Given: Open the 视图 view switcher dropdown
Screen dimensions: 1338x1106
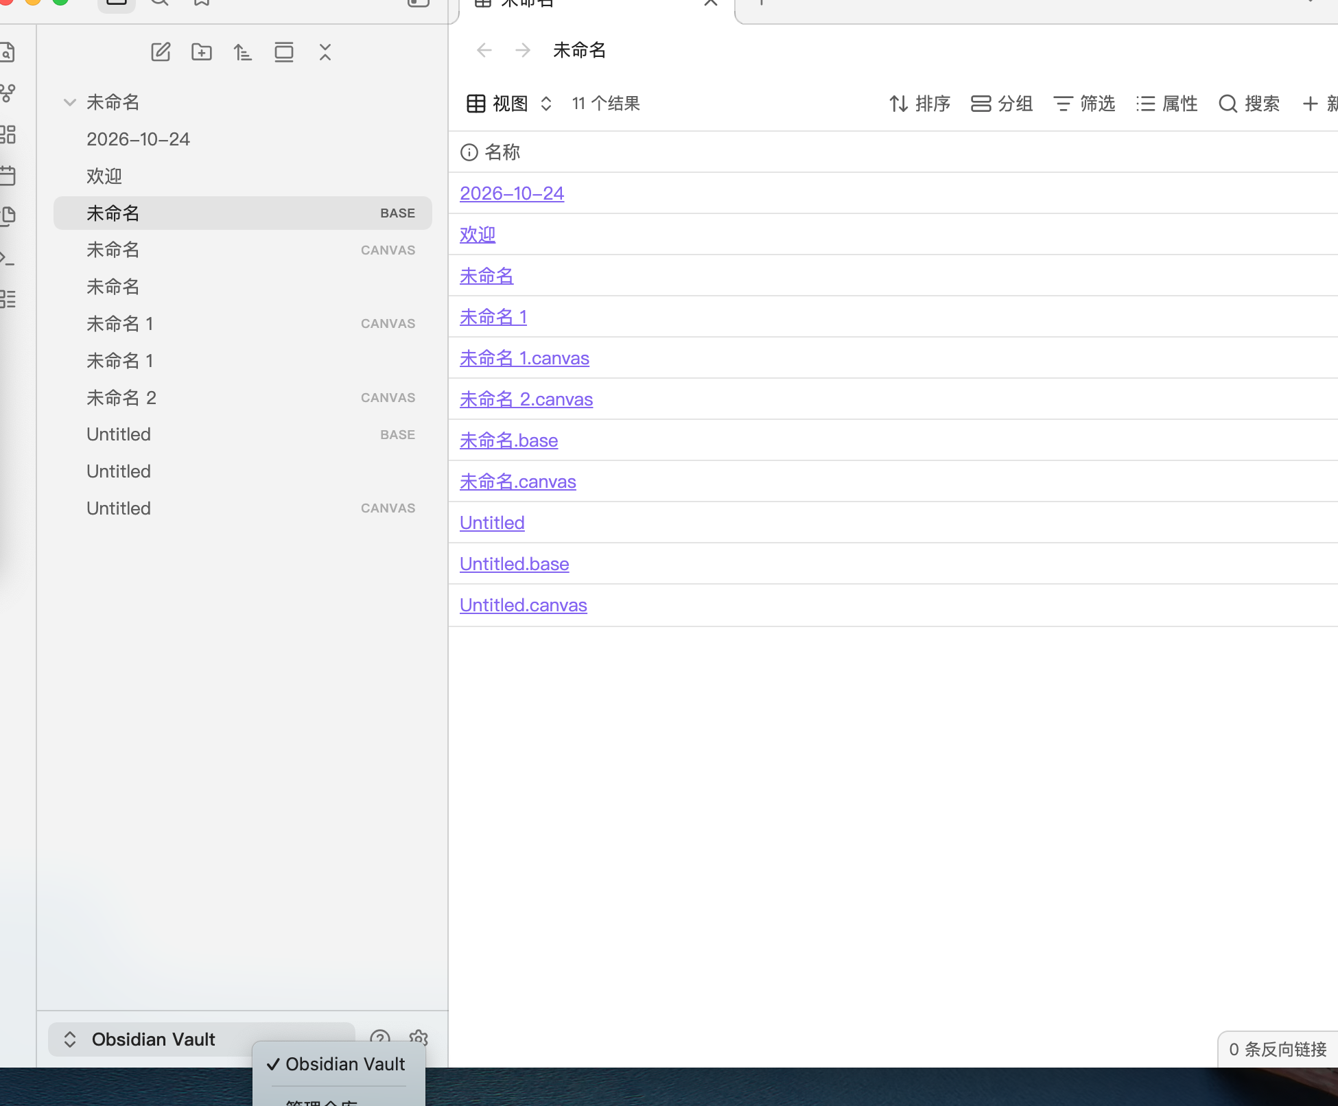Looking at the screenshot, I should tap(509, 104).
